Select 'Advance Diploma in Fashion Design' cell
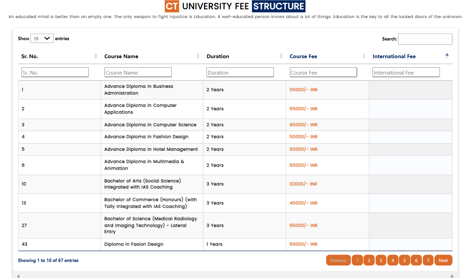Viewport: 462px width, 278px height. point(152,137)
